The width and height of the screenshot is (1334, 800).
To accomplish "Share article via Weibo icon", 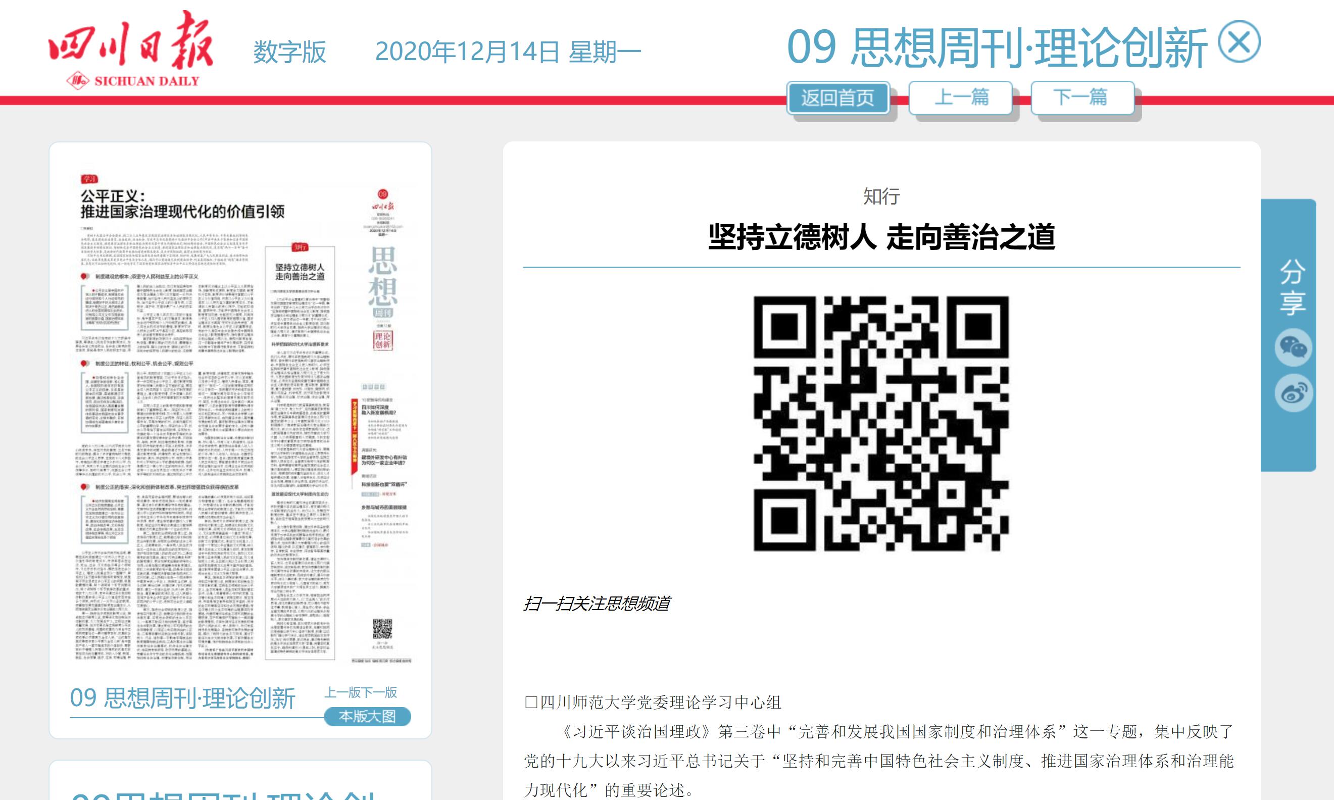I will 1293,393.
